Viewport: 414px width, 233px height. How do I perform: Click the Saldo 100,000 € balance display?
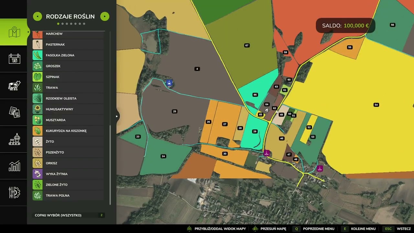point(345,26)
